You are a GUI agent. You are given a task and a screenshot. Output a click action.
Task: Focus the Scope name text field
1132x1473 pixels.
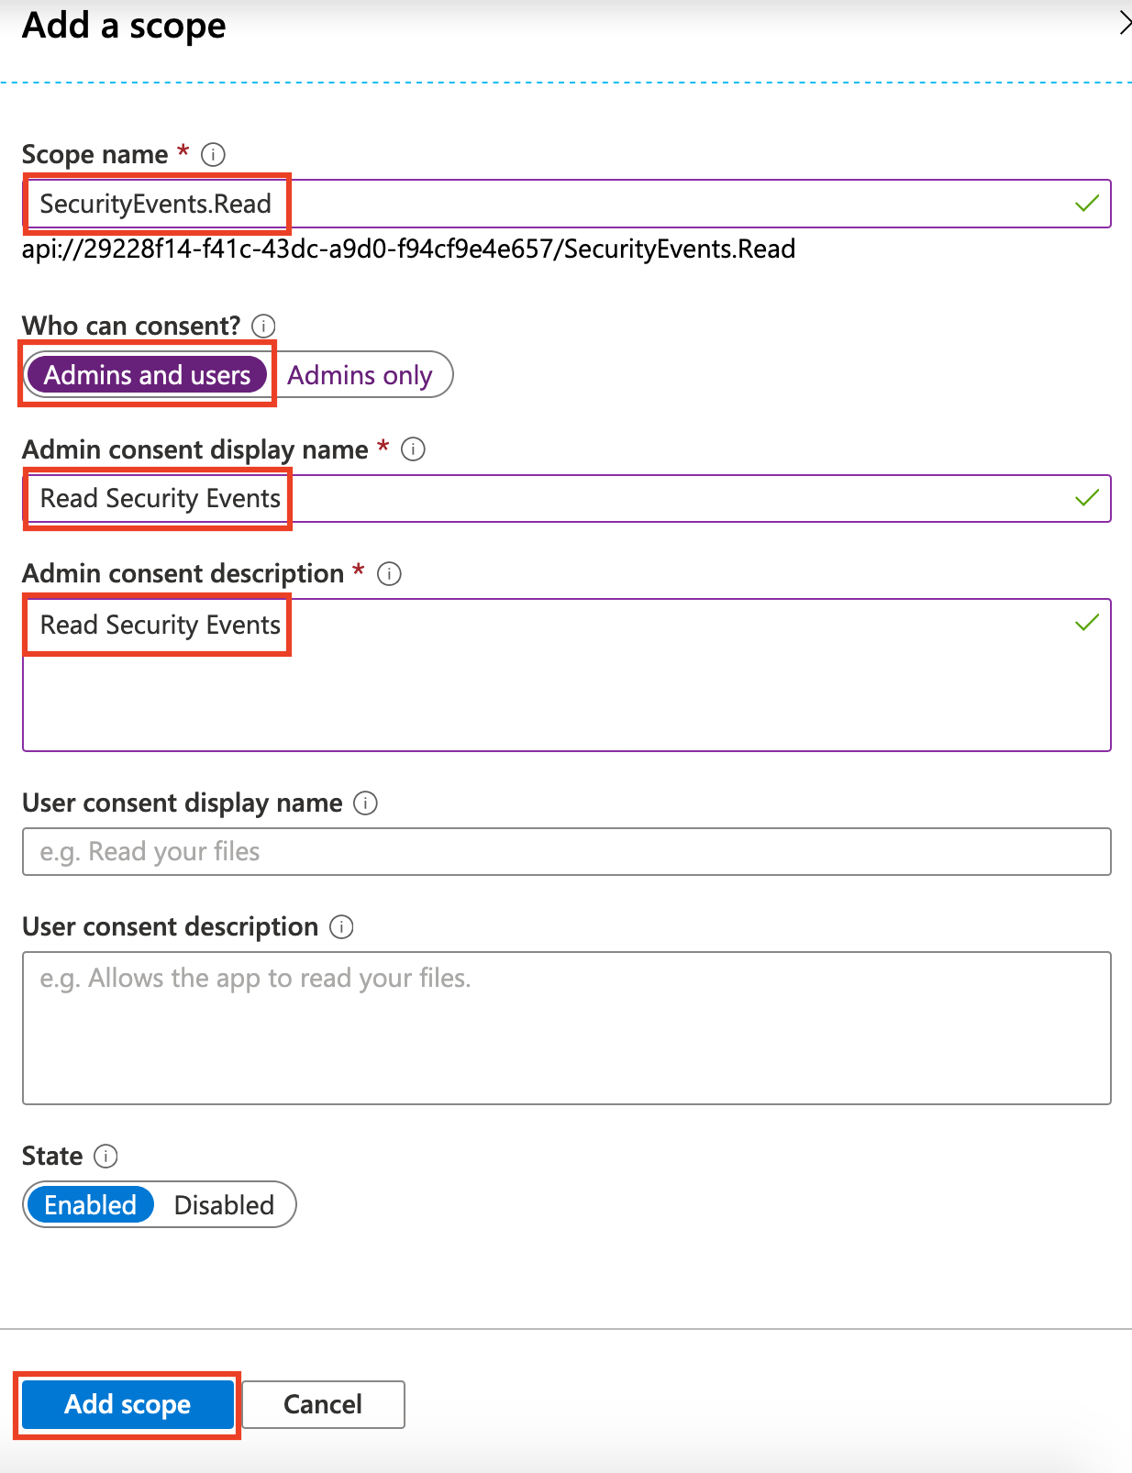pyautogui.click(x=642, y=204)
